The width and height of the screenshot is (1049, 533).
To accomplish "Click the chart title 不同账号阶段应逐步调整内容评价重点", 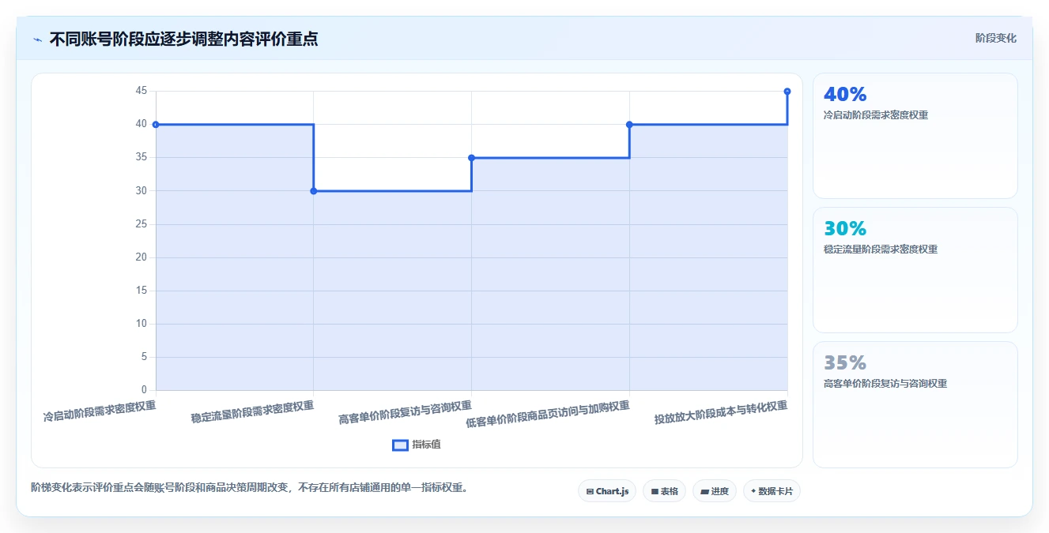I will [183, 39].
